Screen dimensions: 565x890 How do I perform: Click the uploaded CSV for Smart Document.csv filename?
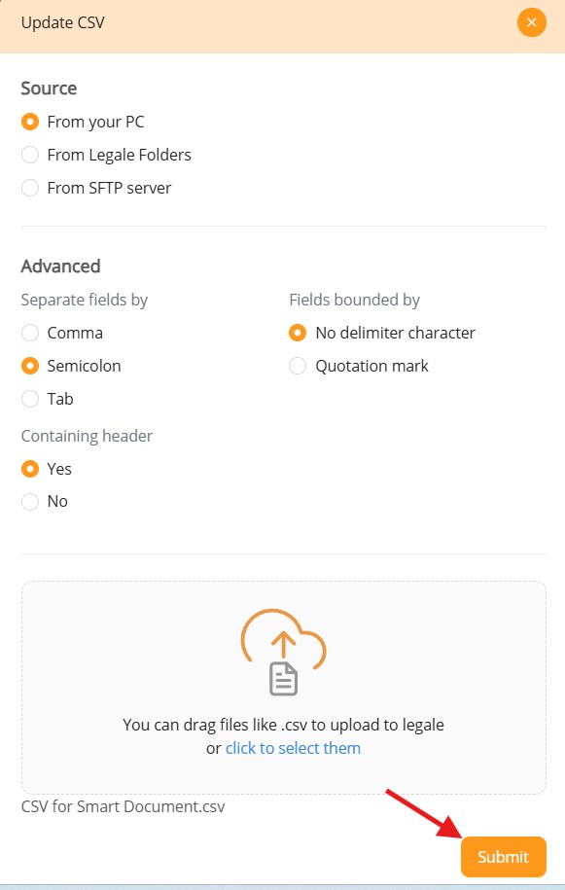(x=124, y=806)
